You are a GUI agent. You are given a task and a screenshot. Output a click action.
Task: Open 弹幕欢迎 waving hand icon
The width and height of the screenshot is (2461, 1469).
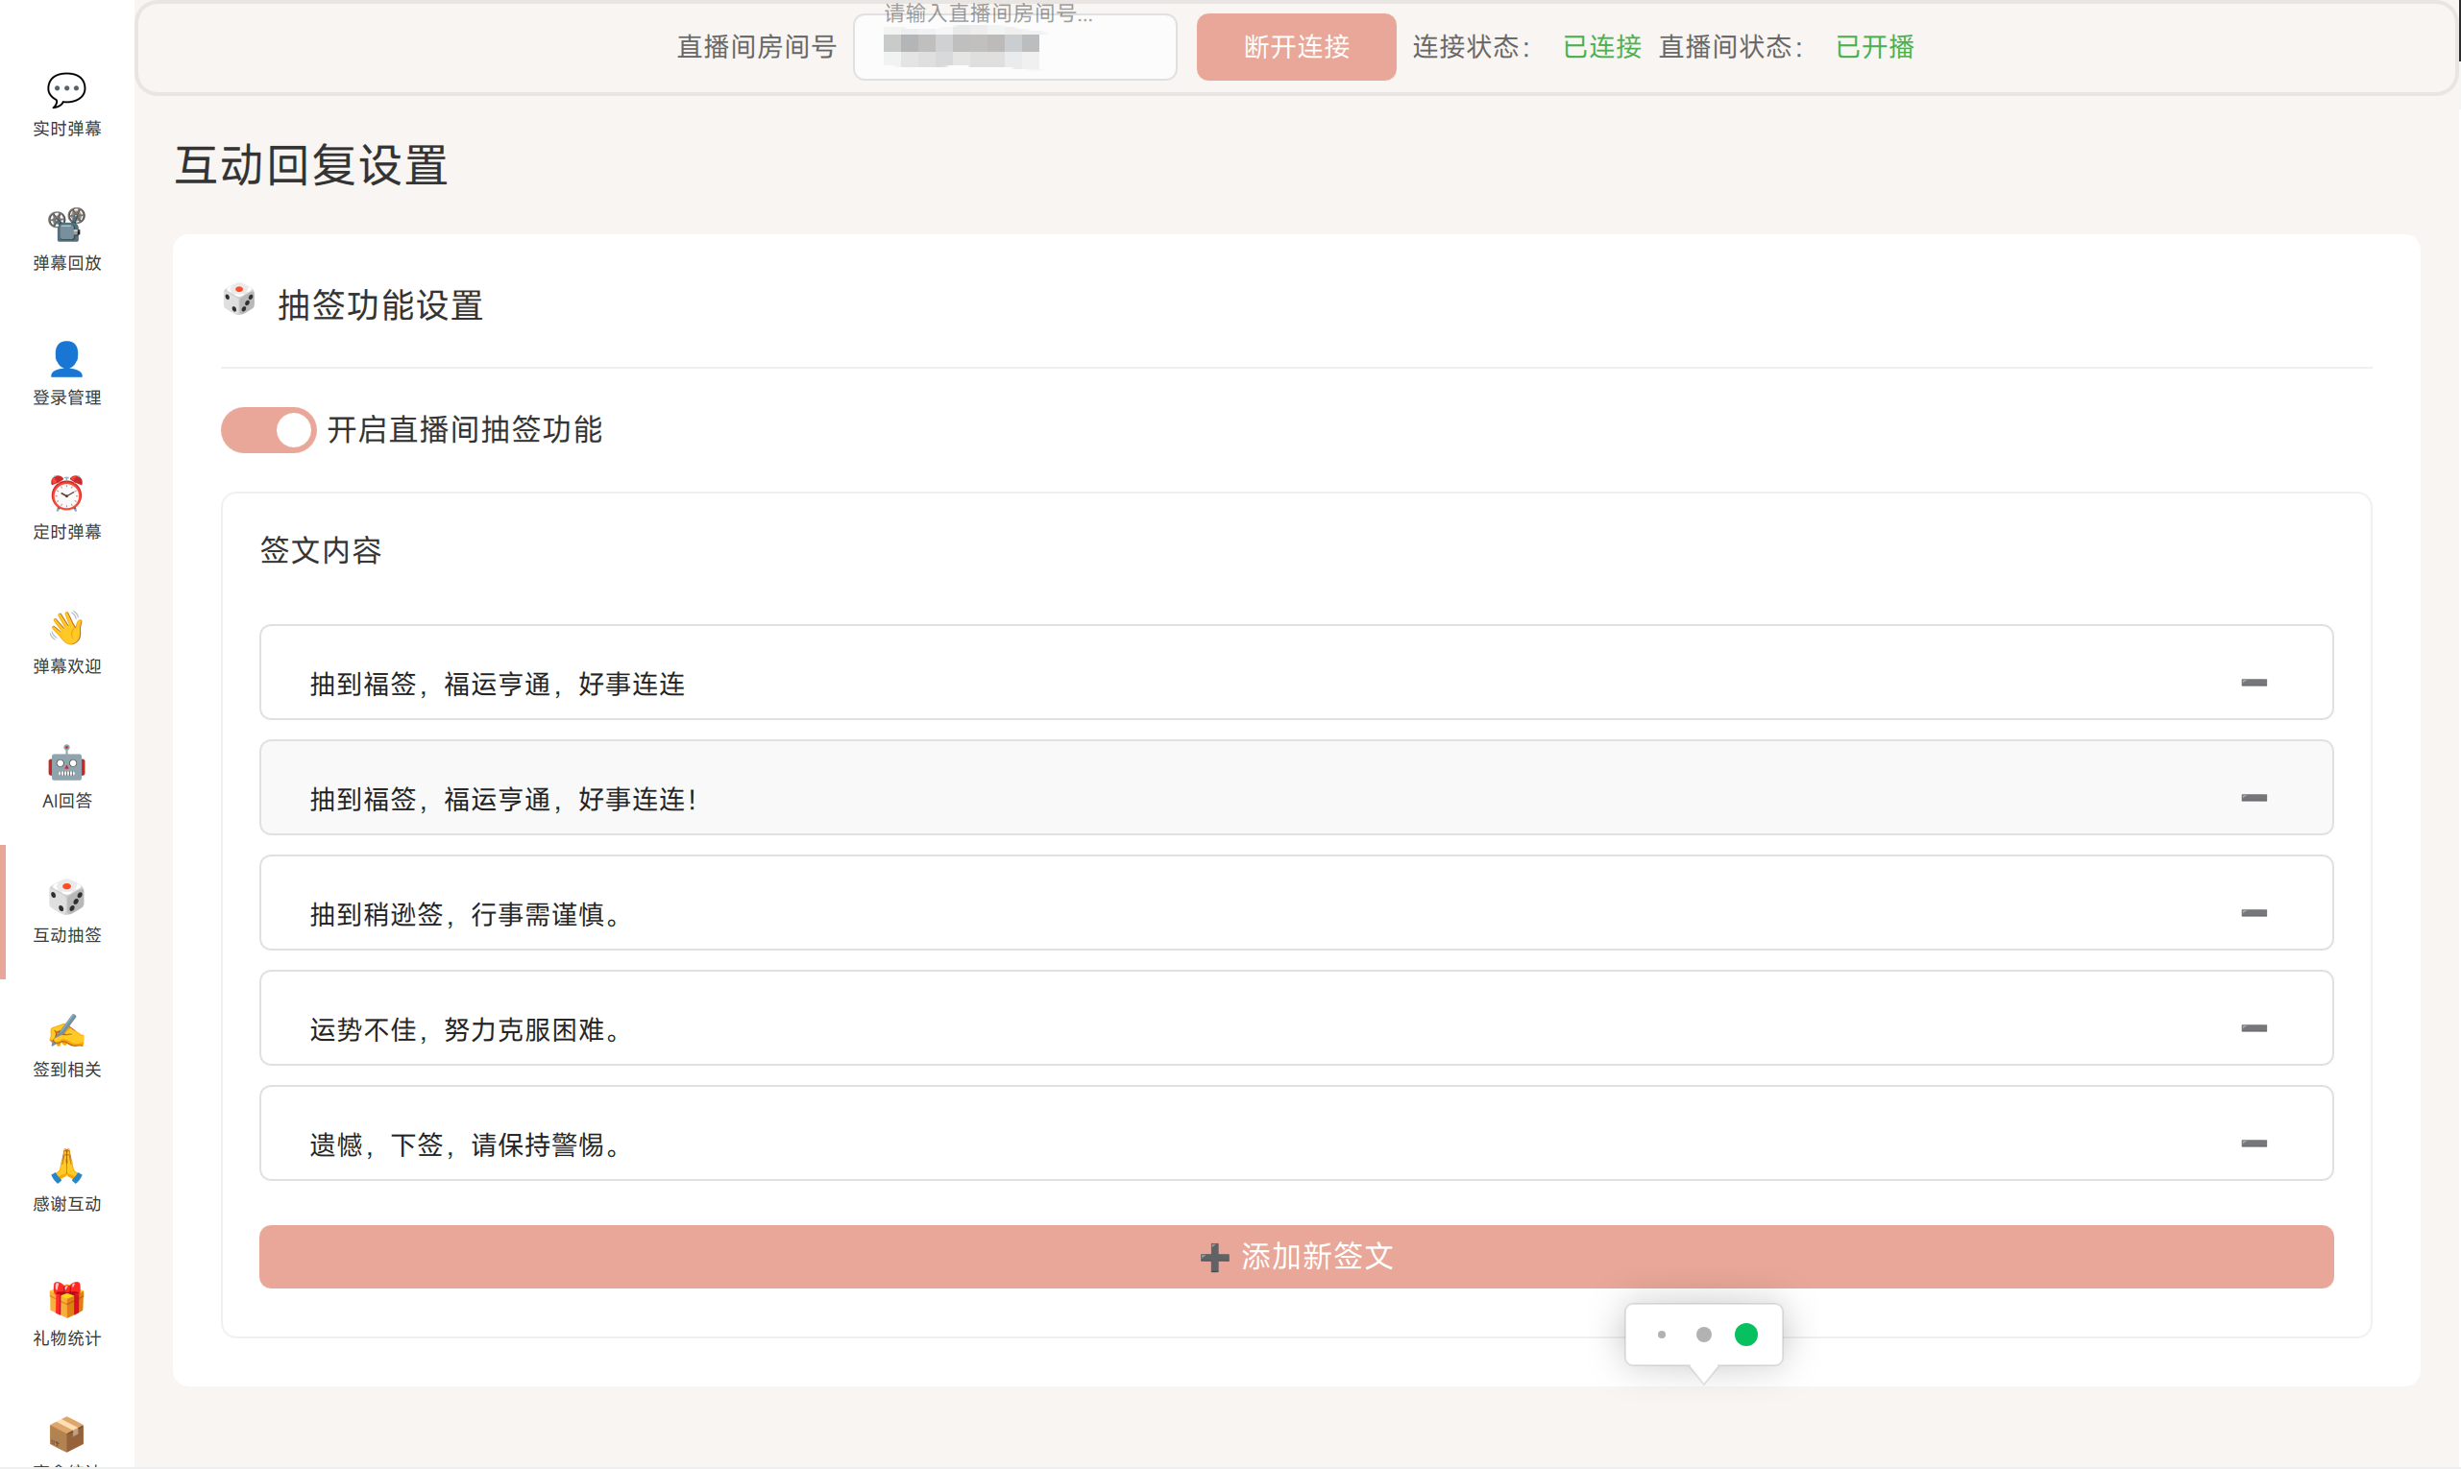[66, 628]
